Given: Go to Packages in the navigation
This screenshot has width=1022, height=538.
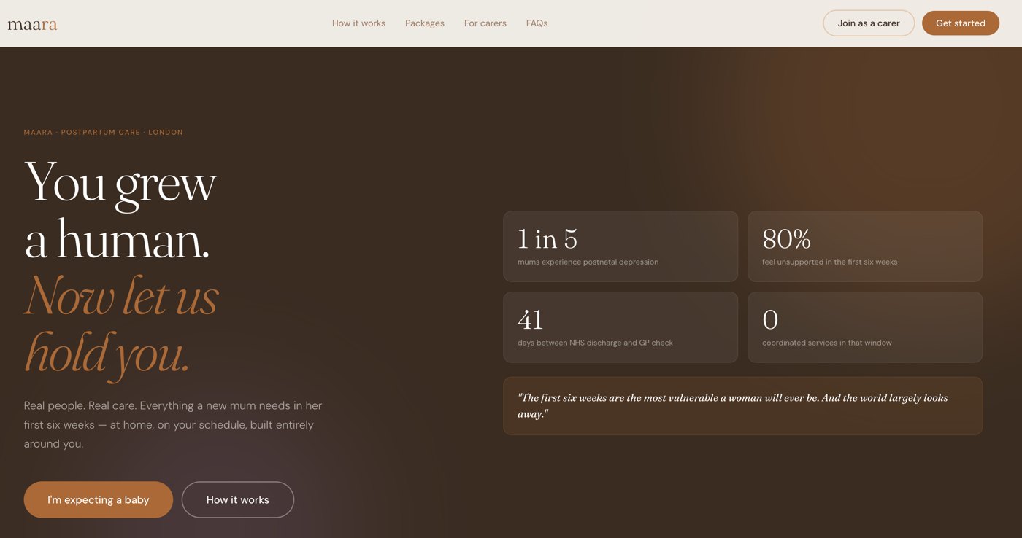Looking at the screenshot, I should [x=425, y=23].
